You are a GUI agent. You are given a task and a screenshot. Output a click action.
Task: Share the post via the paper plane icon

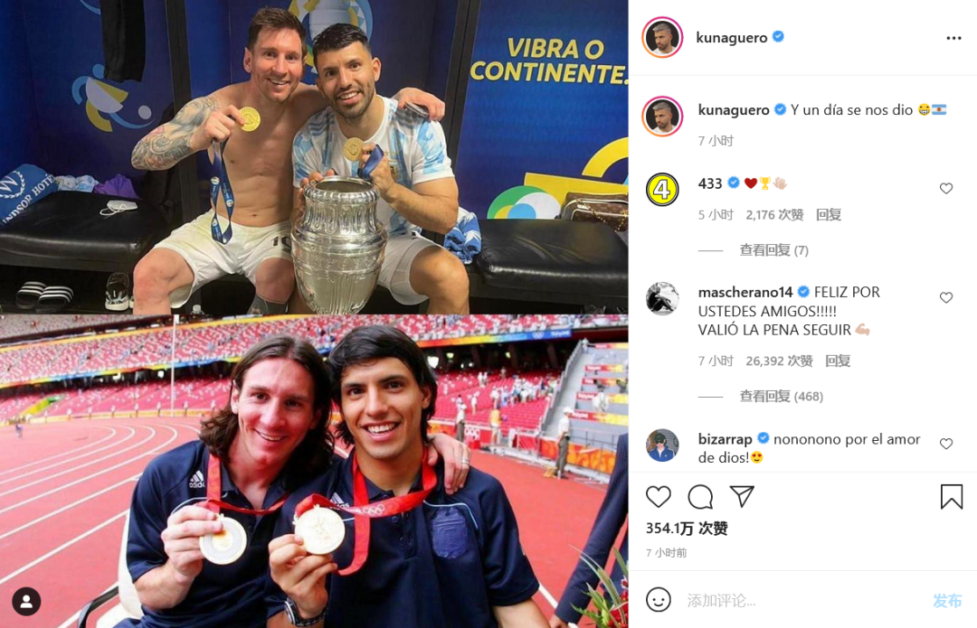(x=742, y=496)
